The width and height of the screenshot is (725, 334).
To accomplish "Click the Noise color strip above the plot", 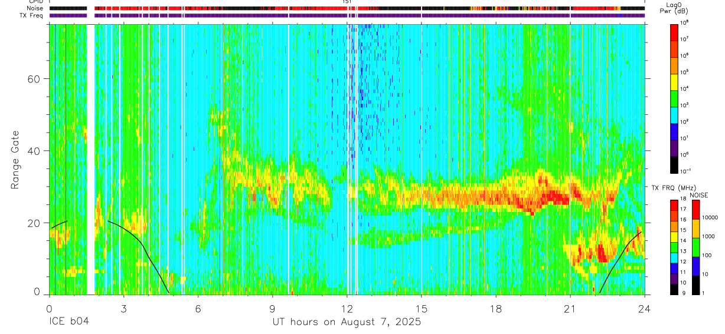I will pos(347,9).
